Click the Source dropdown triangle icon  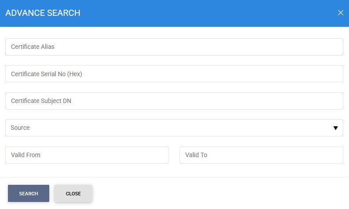(335, 128)
